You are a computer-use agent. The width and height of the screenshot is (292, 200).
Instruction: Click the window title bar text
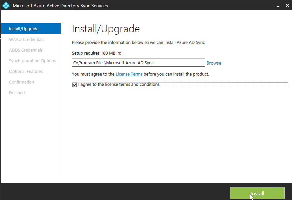60,6
